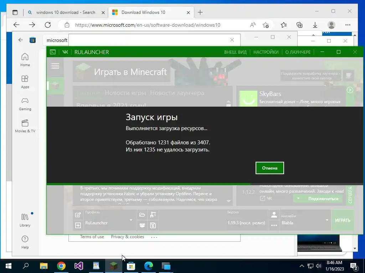
Task: Open game folder icon in launcher
Action: [142, 215]
